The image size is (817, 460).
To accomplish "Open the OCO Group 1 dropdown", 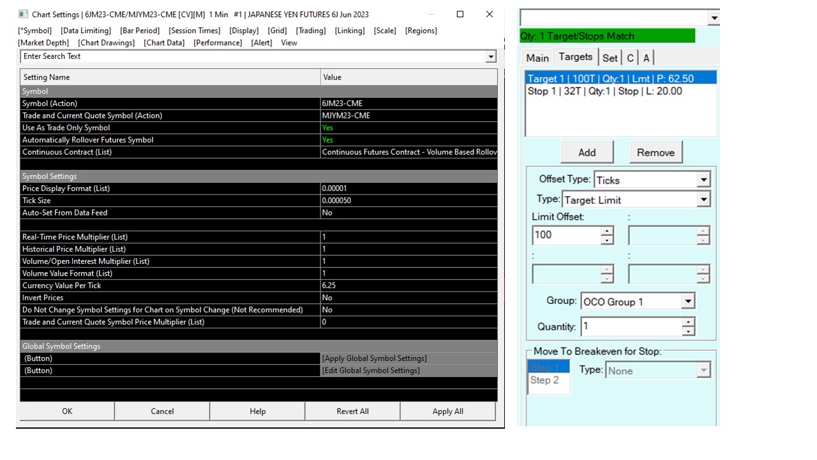I will [687, 302].
